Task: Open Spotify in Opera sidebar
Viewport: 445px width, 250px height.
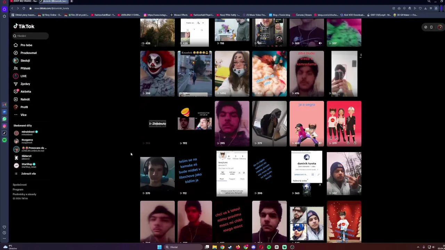Action: [x=4, y=140]
